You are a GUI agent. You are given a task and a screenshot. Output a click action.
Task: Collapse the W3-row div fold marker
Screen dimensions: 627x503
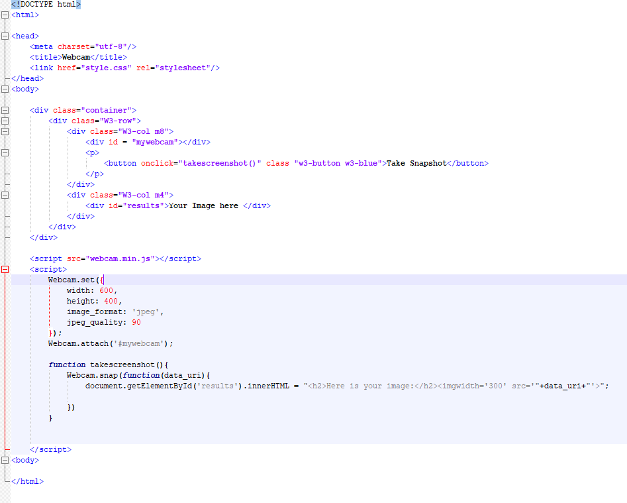pyautogui.click(x=5, y=121)
